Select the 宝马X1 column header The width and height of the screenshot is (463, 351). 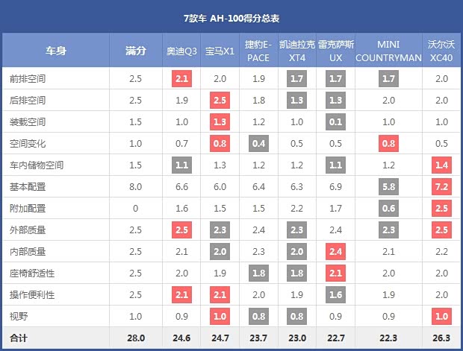click(220, 51)
